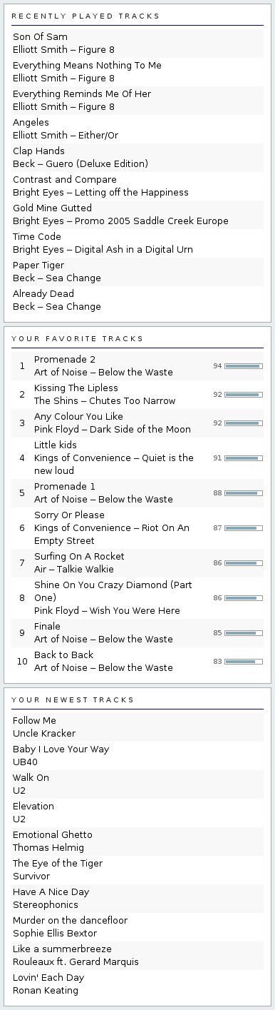Viewport: 275px width, 1010px height.
Task: Select Any Colour You Like track
Action: coord(78,416)
